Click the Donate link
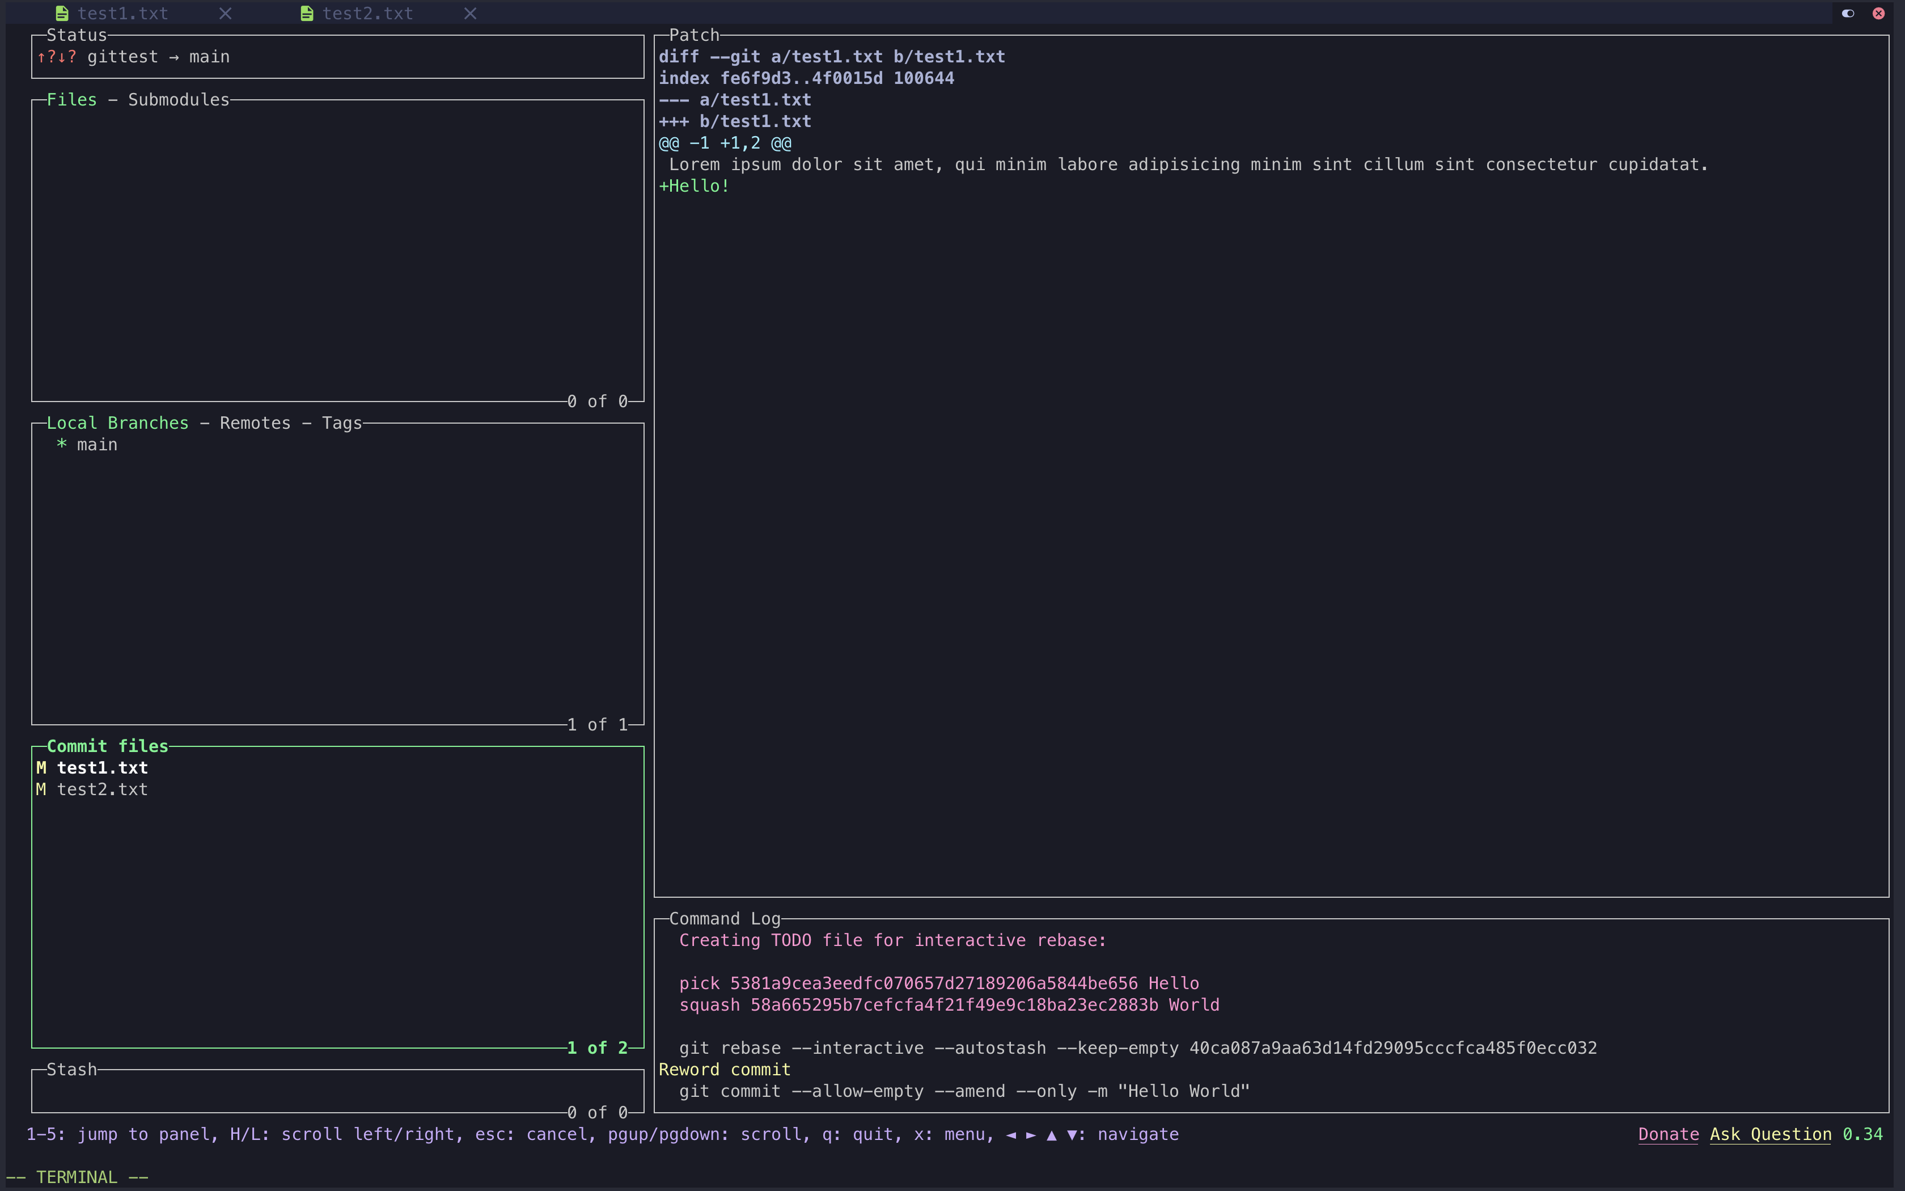 coord(1668,1134)
